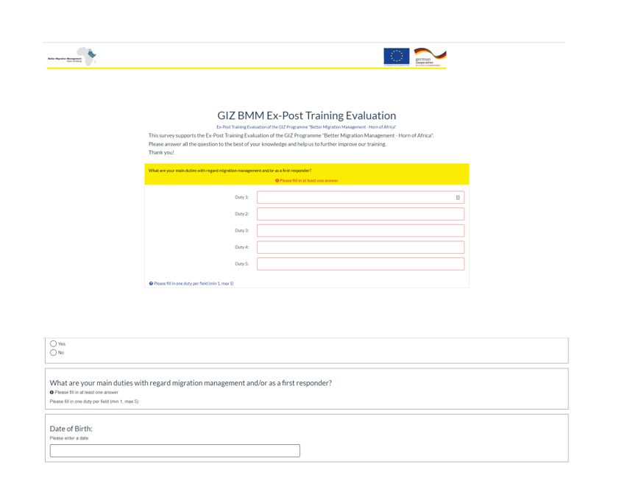Click the black 'Please fill in one duty per field (min 1, max 5)' text
Viewport: 638px width, 489px height.
tap(94, 401)
